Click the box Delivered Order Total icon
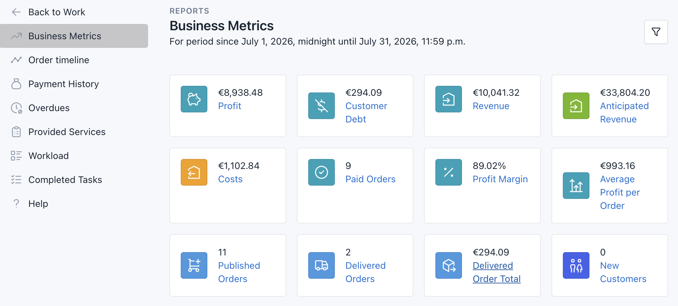The height and width of the screenshot is (306, 678). [449, 265]
